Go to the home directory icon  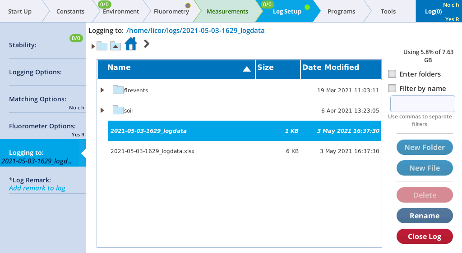click(x=130, y=44)
